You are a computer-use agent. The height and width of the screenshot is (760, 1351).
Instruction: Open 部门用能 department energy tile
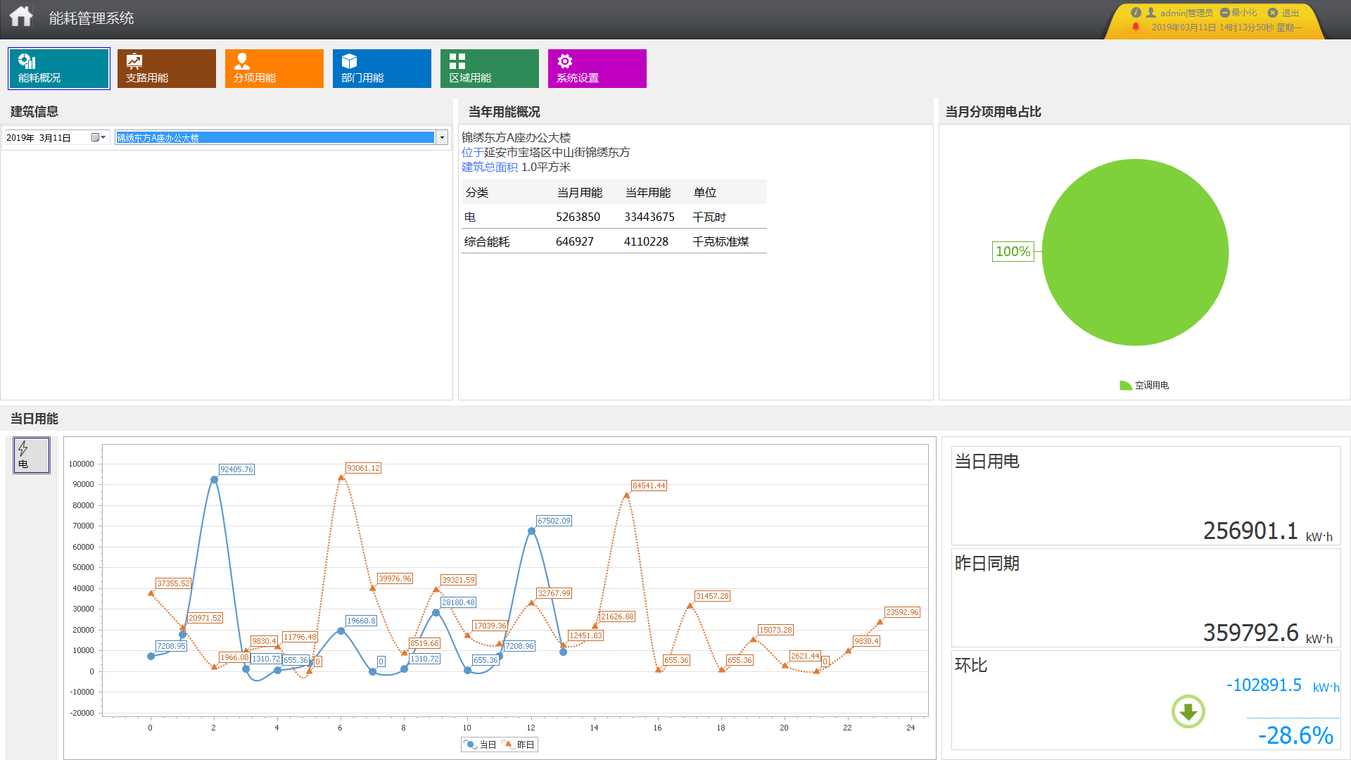(381, 68)
